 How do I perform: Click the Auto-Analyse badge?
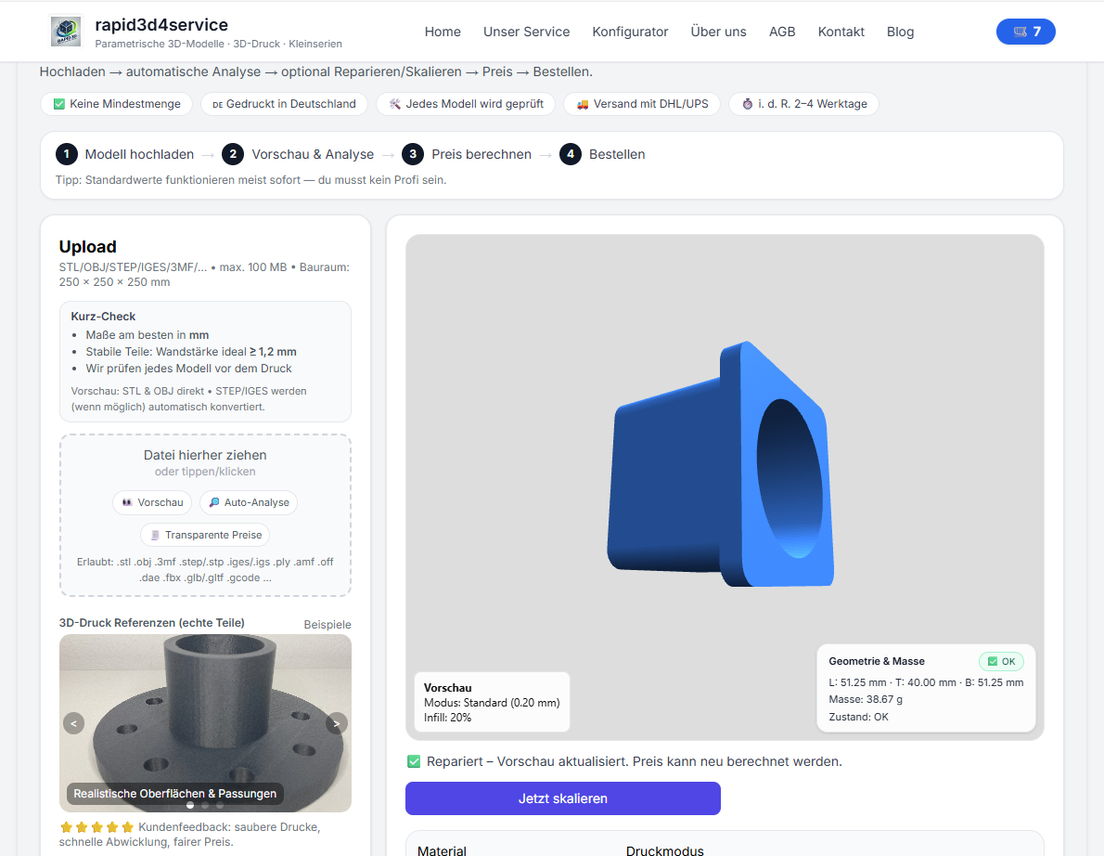(x=248, y=502)
